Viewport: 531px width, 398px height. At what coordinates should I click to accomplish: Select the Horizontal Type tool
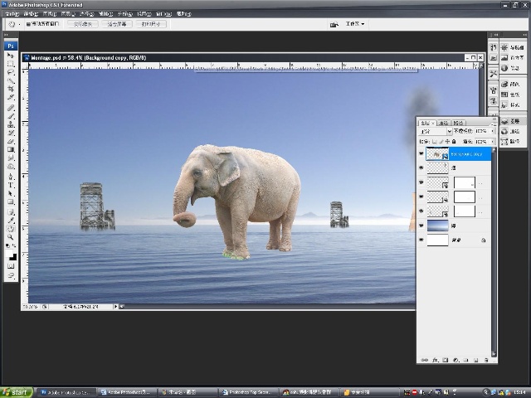11,185
